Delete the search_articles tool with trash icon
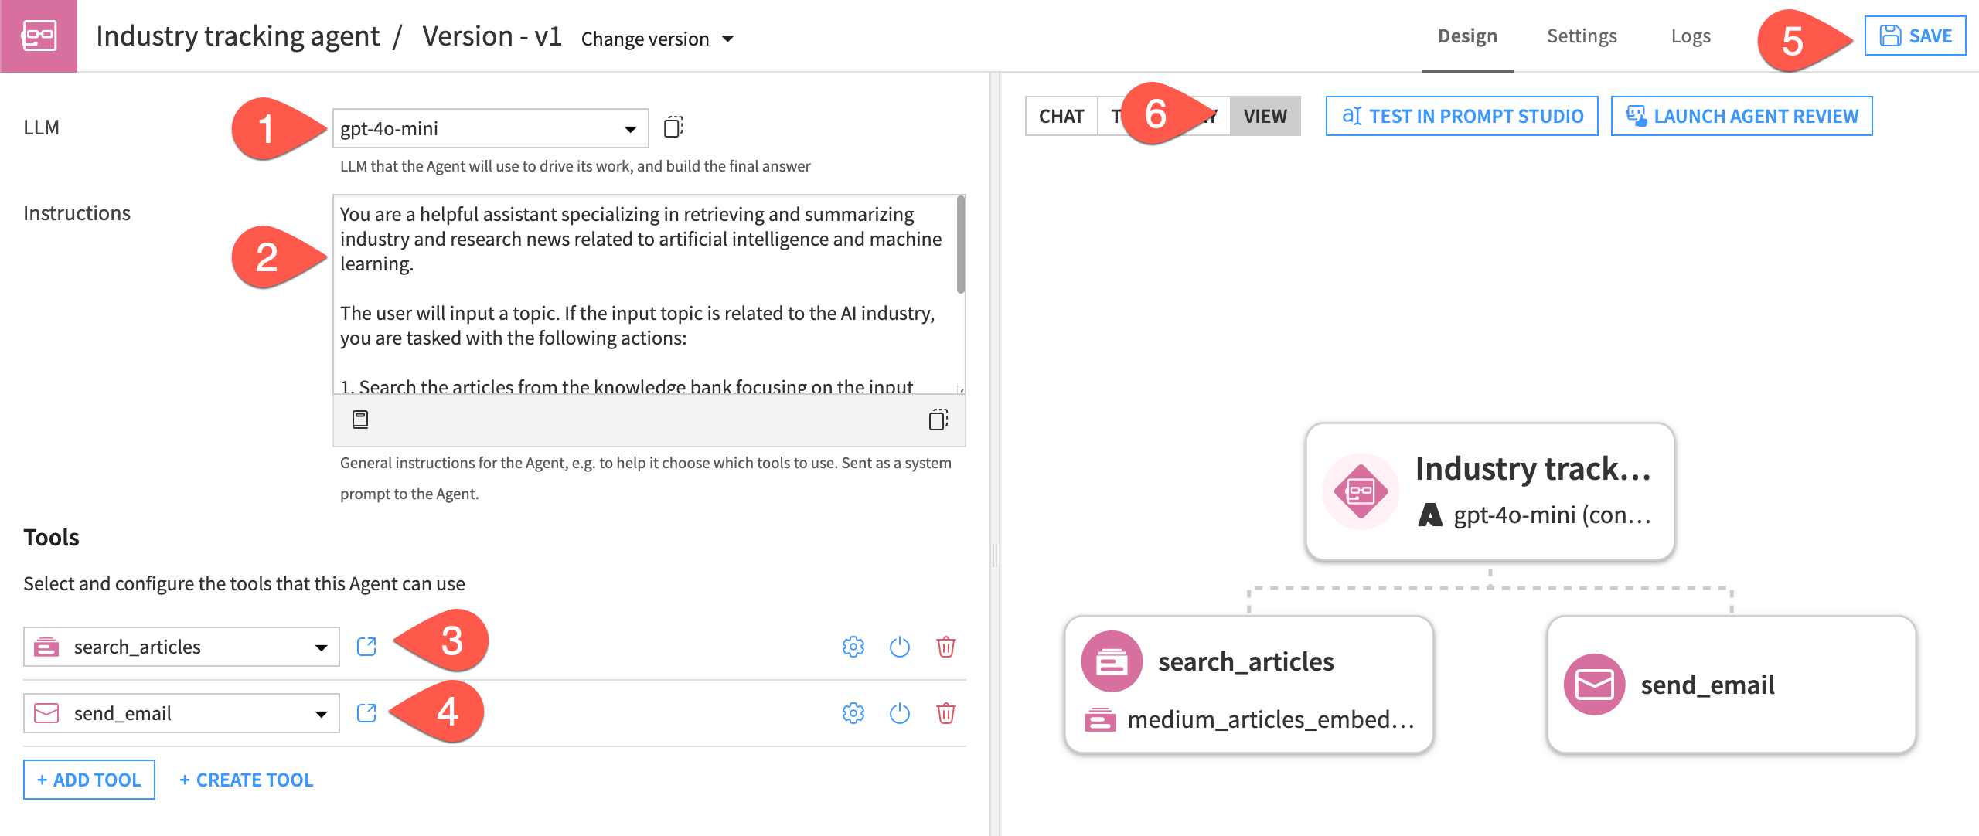The height and width of the screenshot is (836, 1979). 945,647
